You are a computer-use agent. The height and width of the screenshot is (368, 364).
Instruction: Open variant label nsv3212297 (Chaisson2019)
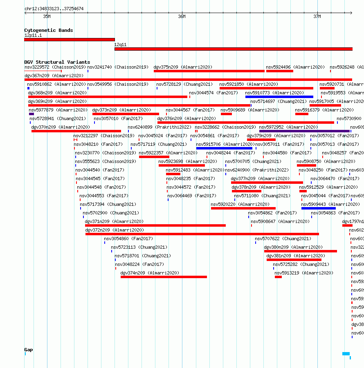tap(104, 136)
